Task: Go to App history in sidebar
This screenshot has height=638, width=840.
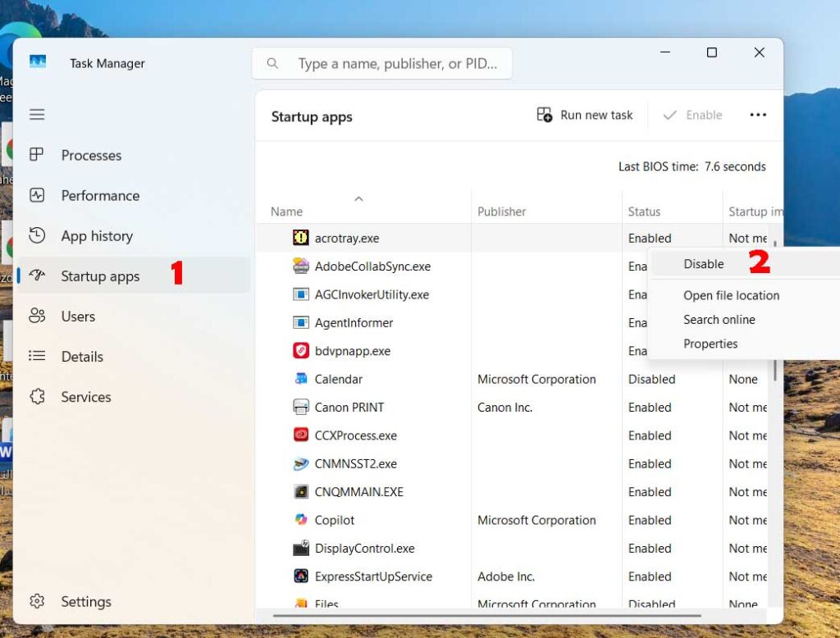Action: coord(96,236)
